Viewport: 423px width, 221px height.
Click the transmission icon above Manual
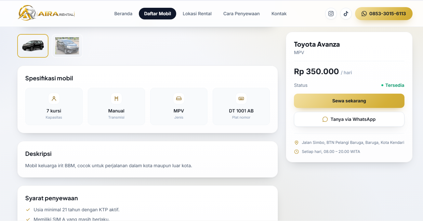click(x=116, y=99)
